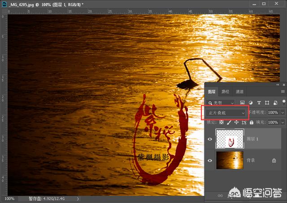Switch to the 通道 tab
Screen dimensions: 287x203
point(239,92)
